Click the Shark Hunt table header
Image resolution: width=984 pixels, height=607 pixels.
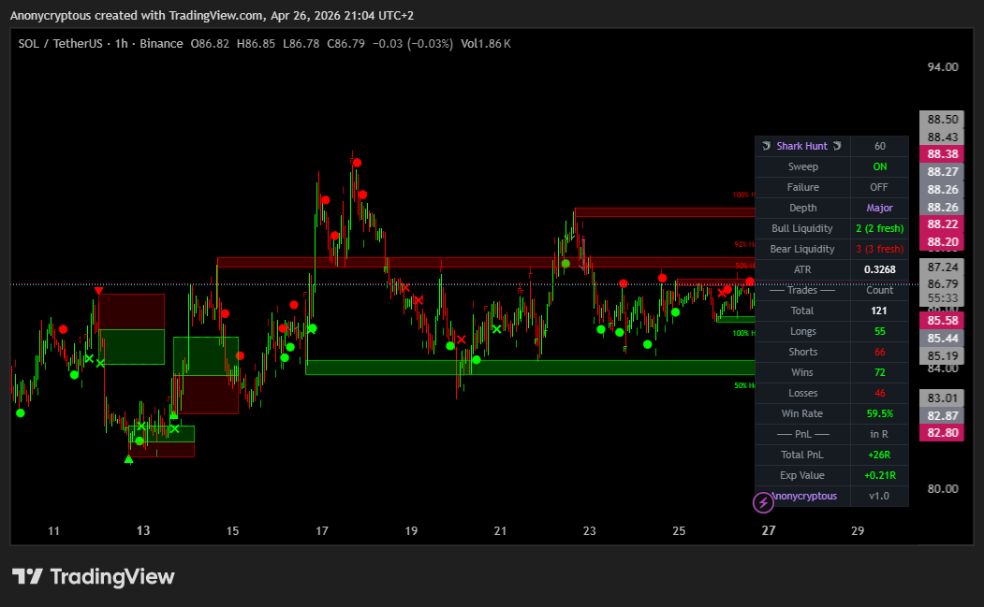802,146
